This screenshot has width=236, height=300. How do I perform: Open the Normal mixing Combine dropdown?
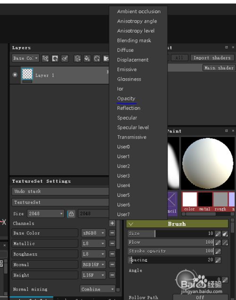[x=98, y=289]
